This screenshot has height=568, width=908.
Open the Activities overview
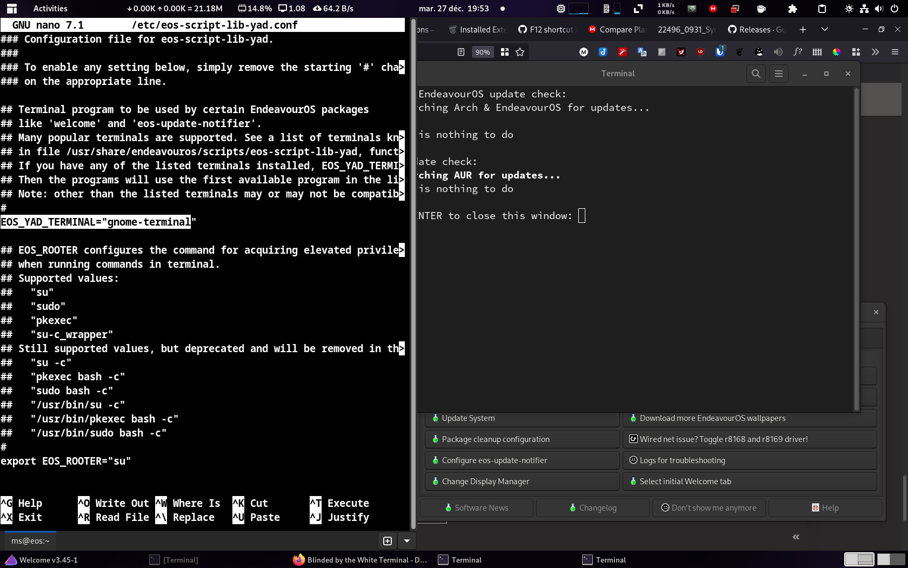pos(50,9)
